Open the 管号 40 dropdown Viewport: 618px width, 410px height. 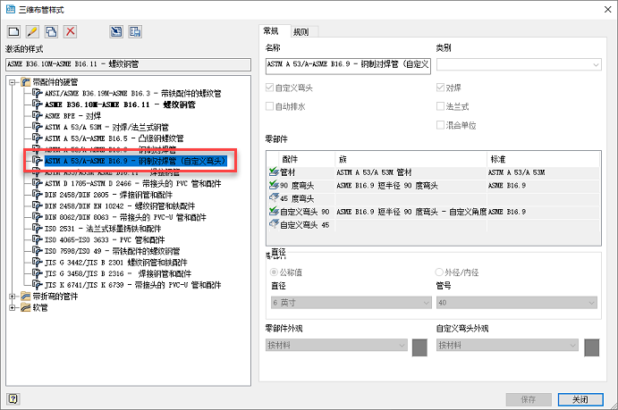(516, 303)
